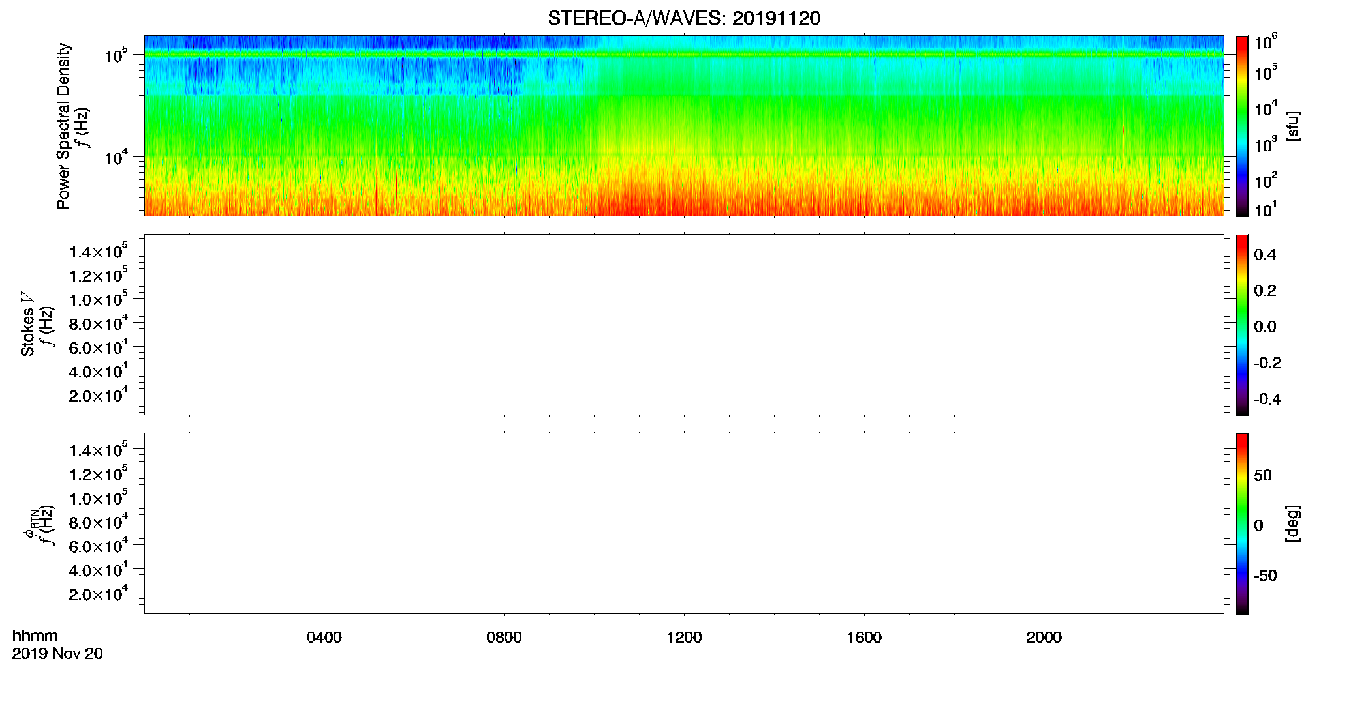Click inside the empty phi RTN panel
This screenshot has height=704, width=1368.
[x=683, y=523]
